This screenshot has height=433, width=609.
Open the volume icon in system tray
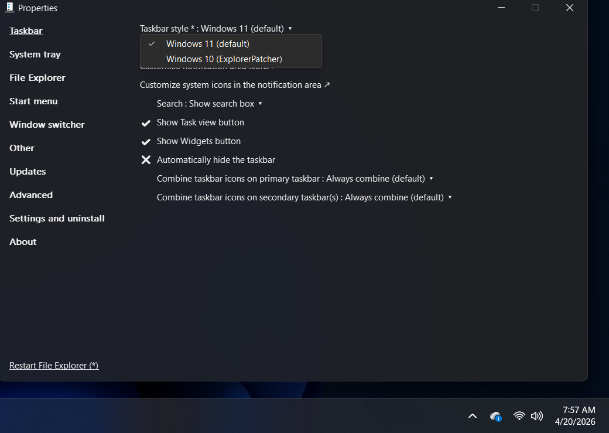537,415
